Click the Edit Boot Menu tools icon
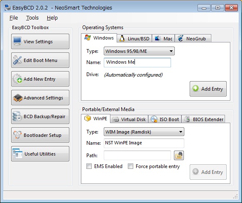242x203 pixels. click(x=17, y=60)
